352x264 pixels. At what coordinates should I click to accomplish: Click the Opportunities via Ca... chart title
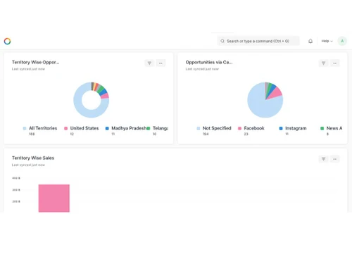(x=209, y=62)
